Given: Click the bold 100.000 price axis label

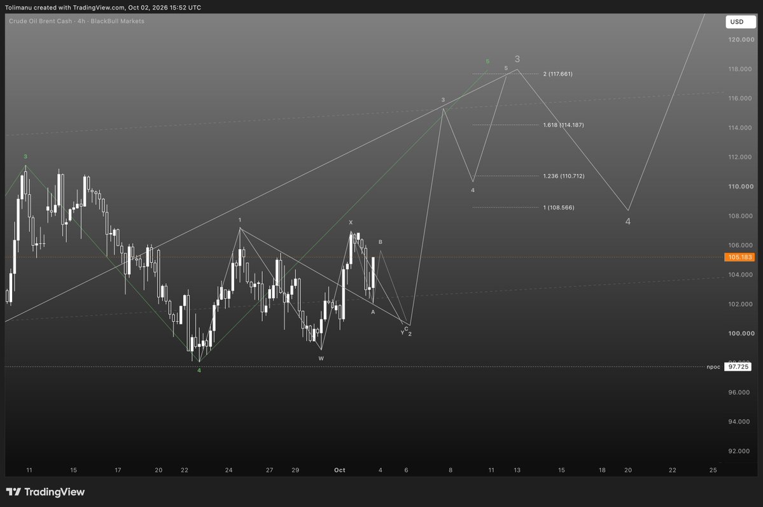Looking at the screenshot, I should 741,334.
